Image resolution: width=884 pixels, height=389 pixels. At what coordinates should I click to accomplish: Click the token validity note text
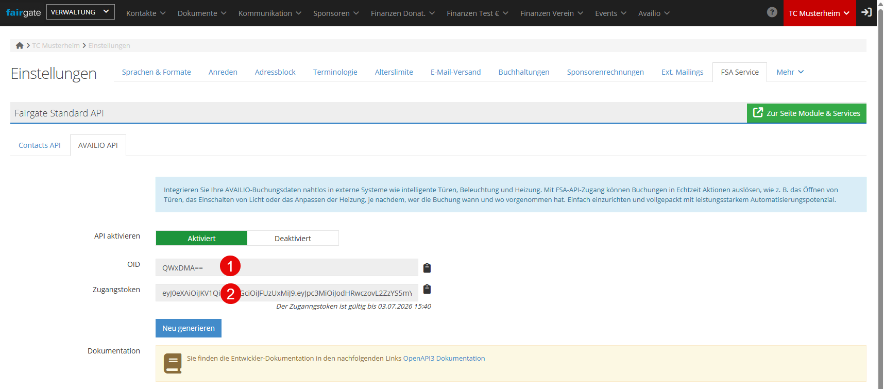[353, 307]
